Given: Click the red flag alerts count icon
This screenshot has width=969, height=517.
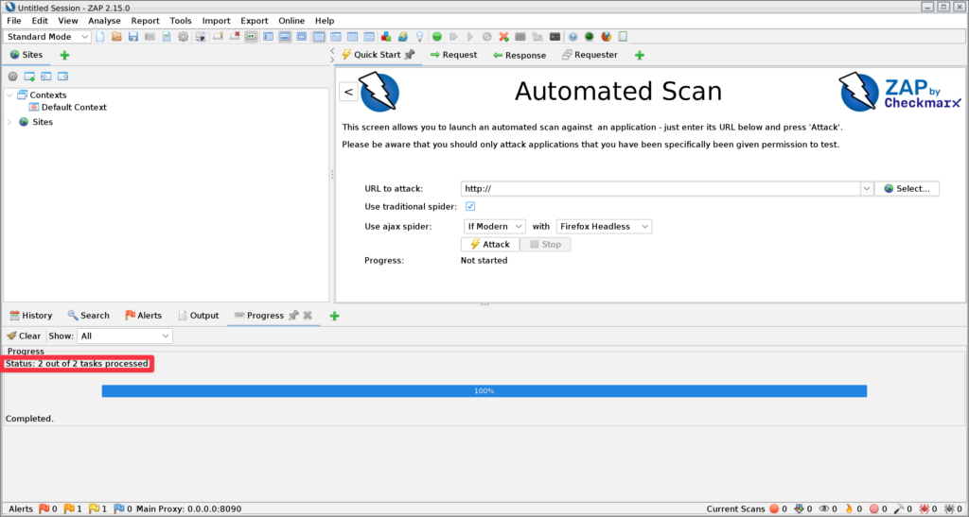Looking at the screenshot, I should coord(44,509).
